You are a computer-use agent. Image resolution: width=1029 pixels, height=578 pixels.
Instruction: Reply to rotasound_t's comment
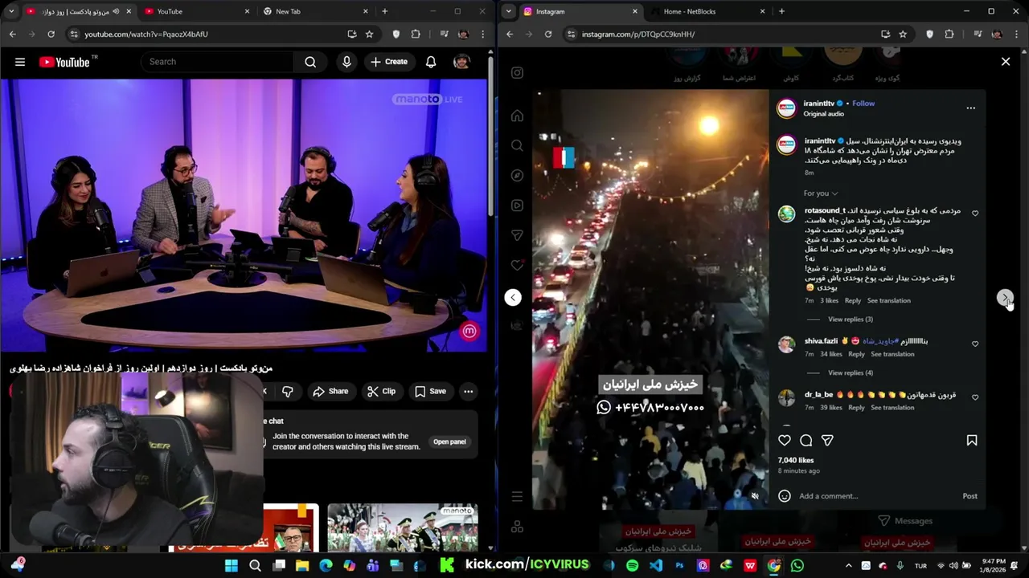852,300
